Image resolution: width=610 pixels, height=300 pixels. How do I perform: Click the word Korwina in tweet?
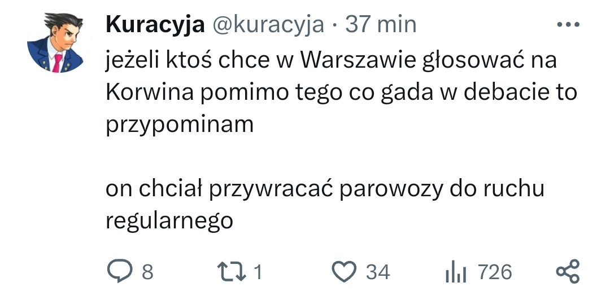tap(150, 92)
